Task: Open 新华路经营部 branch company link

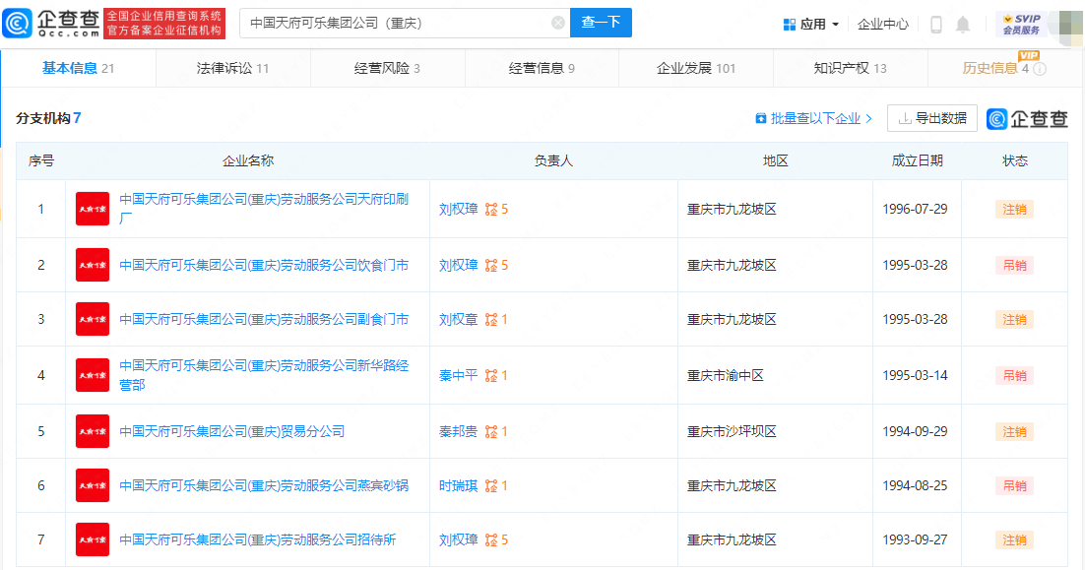Action: [x=264, y=375]
